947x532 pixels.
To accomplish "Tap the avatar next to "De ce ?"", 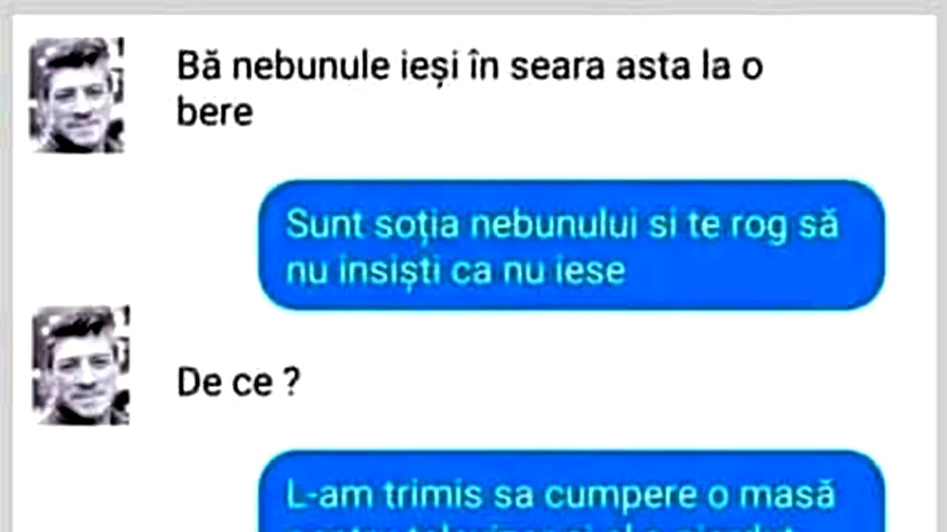I will (81, 365).
